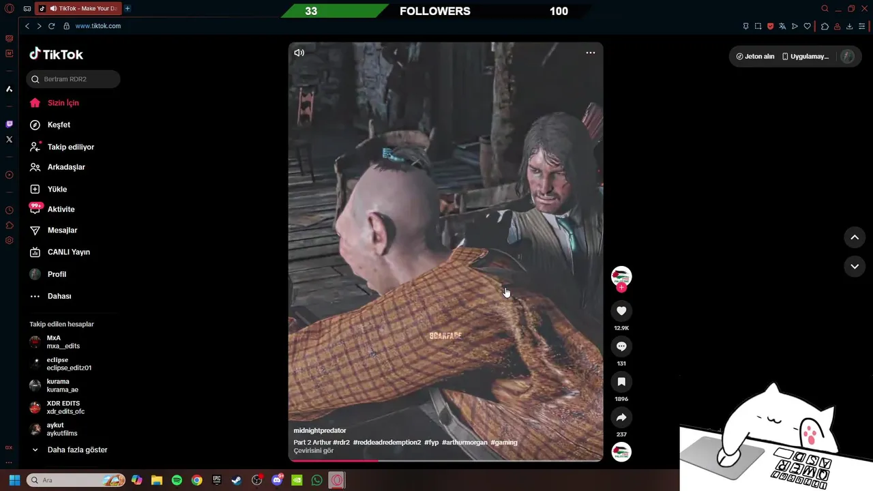Like the video with the heart icon
Image resolution: width=873 pixels, height=491 pixels.
tap(621, 311)
